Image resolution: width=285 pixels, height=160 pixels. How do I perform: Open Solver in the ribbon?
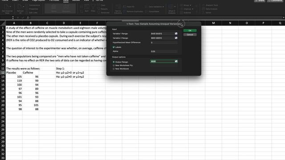[207, 13]
